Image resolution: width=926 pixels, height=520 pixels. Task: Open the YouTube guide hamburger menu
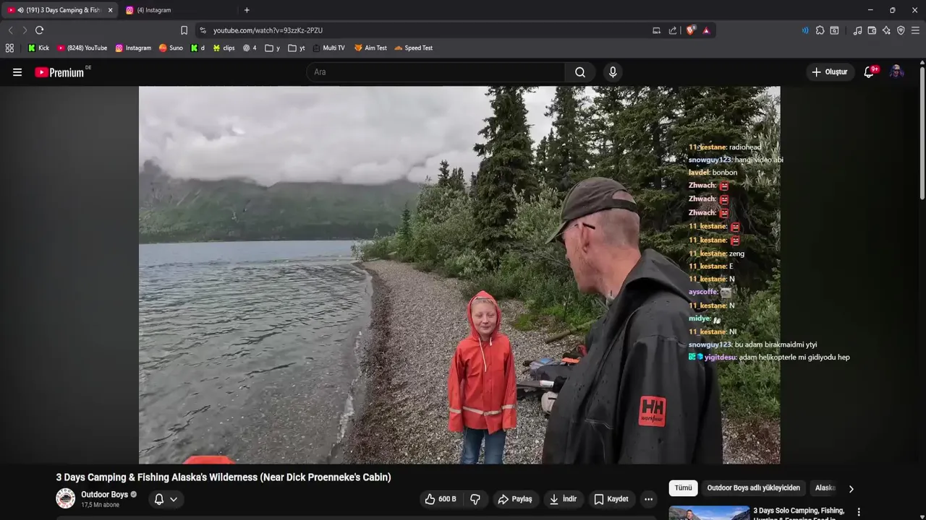tap(17, 72)
